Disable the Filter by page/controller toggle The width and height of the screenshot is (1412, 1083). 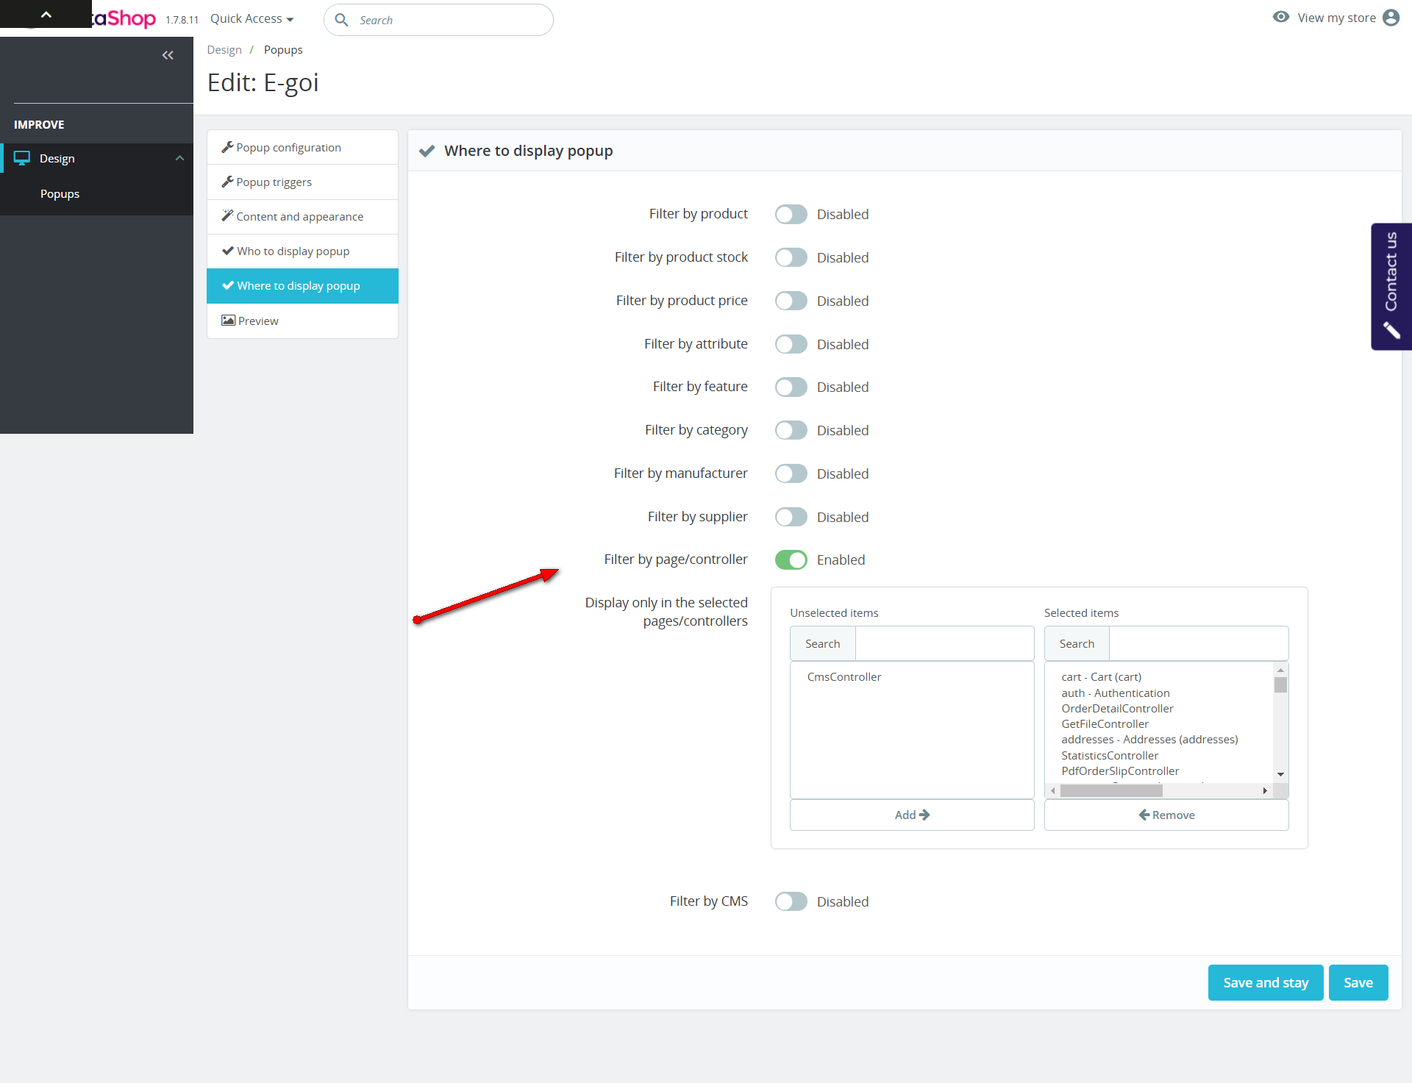(x=791, y=560)
